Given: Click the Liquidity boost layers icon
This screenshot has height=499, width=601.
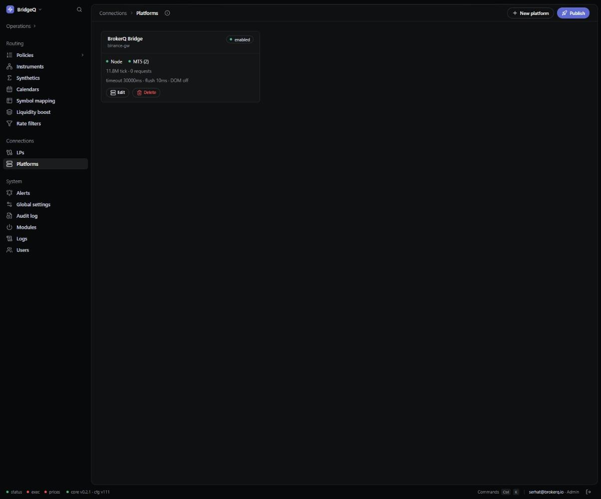Looking at the screenshot, I should point(9,112).
